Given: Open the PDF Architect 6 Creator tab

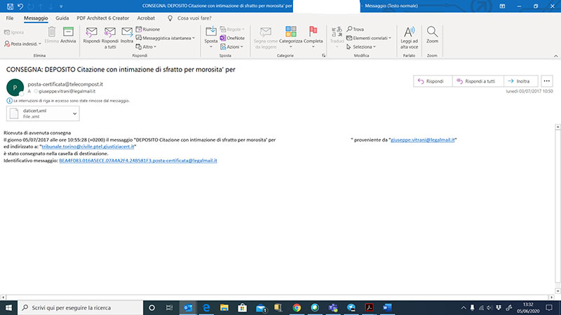Looking at the screenshot, I should 102,18.
